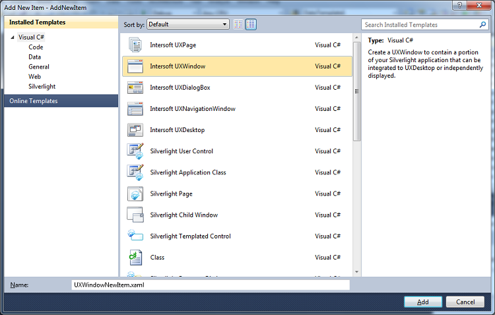Open the Installed Templates section
The width and height of the screenshot is (495, 315).
point(61,22)
